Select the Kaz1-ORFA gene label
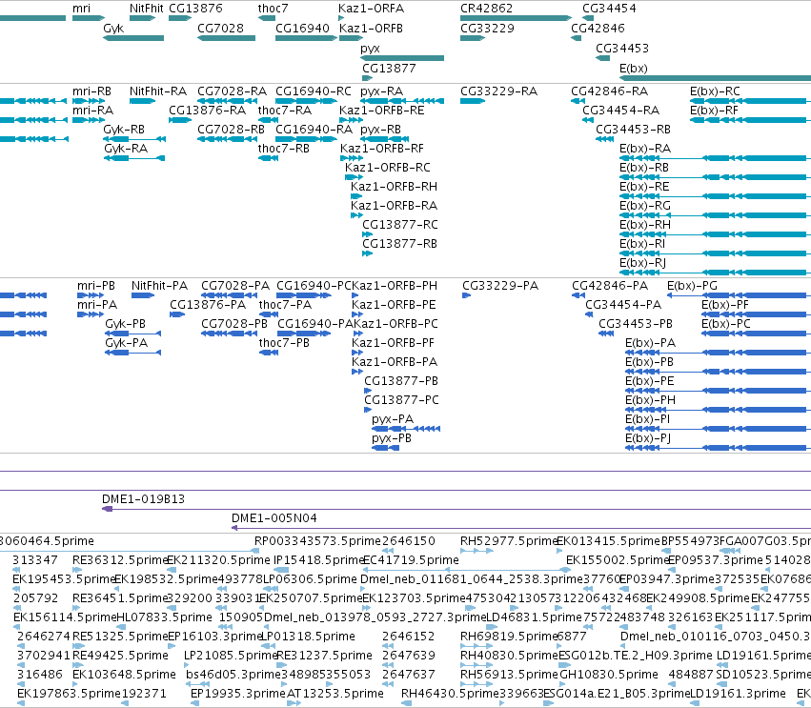Viewport: 811px width, 708px height. [x=371, y=9]
